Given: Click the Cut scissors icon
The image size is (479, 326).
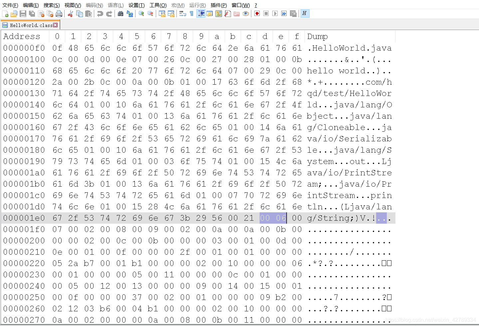Looking at the screenshot, I should [x=70, y=14].
